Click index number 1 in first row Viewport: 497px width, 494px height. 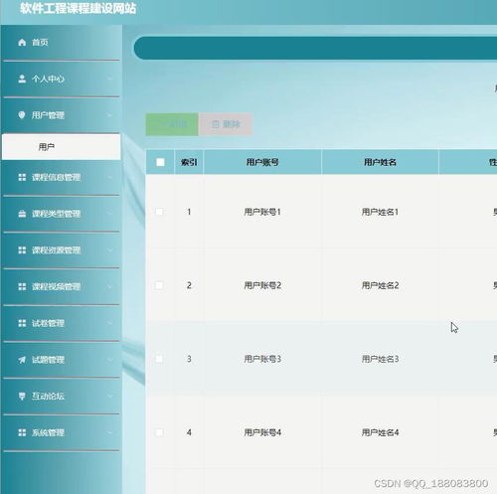[x=189, y=212]
